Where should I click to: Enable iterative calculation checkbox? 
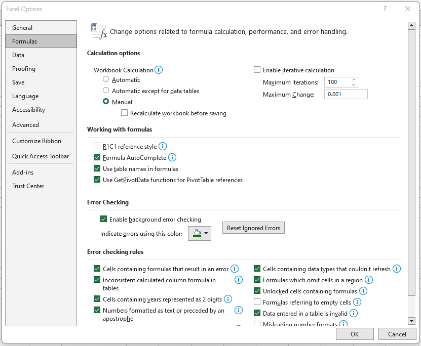[x=257, y=70]
